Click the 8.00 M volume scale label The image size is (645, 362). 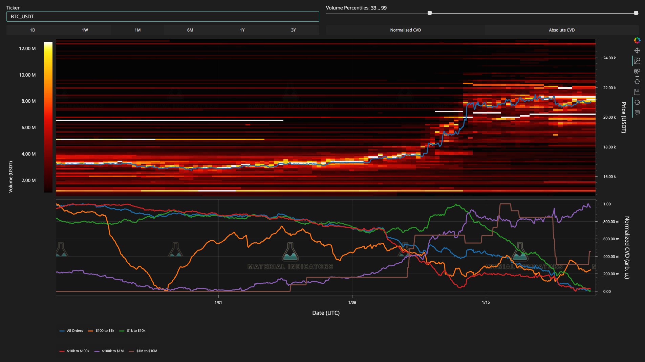[28, 101]
